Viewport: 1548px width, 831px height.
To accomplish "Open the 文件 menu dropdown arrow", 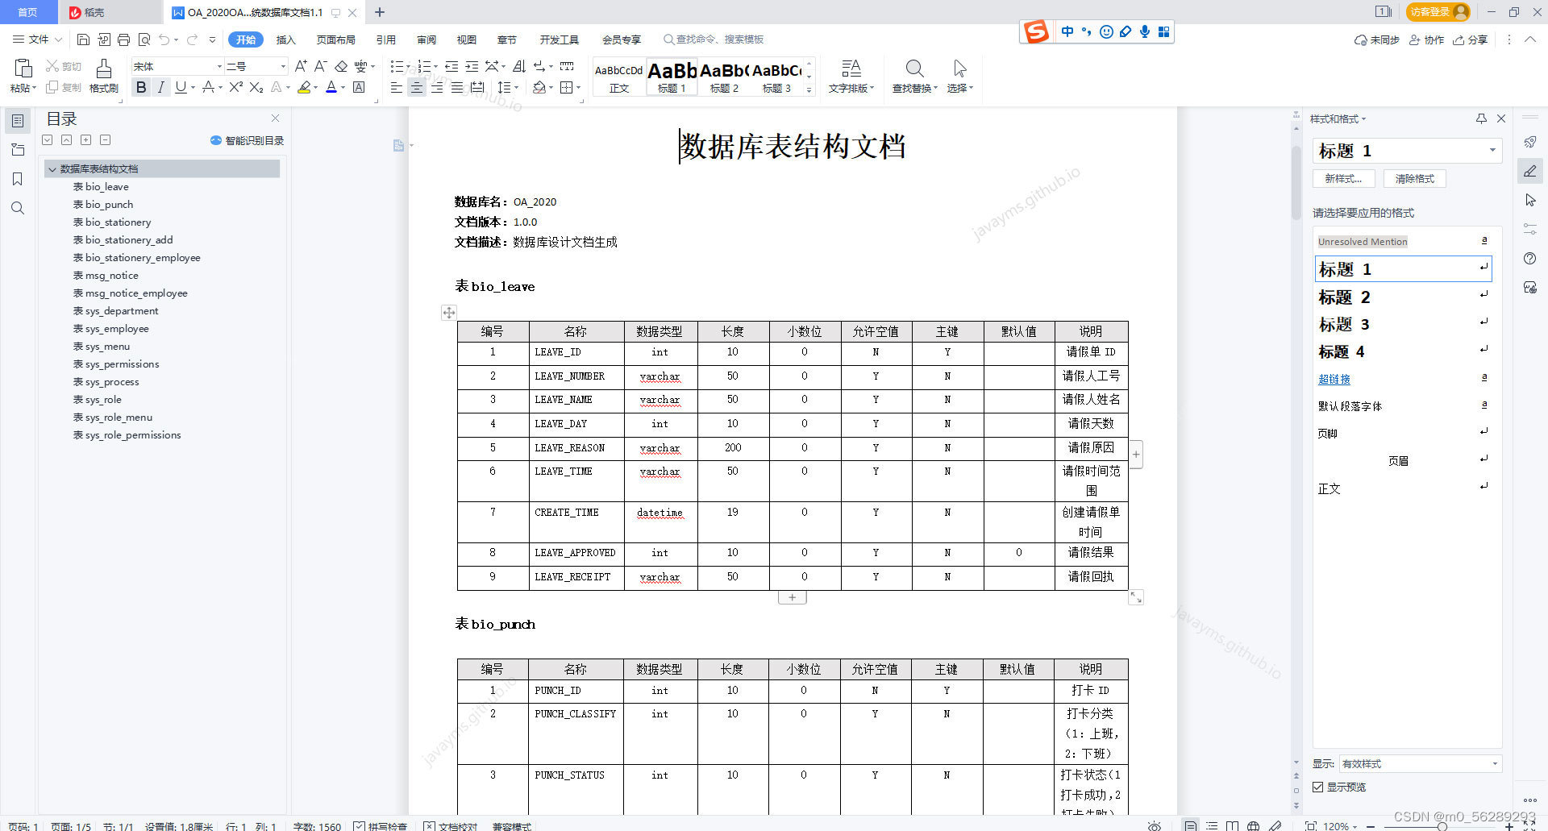I will (x=58, y=39).
